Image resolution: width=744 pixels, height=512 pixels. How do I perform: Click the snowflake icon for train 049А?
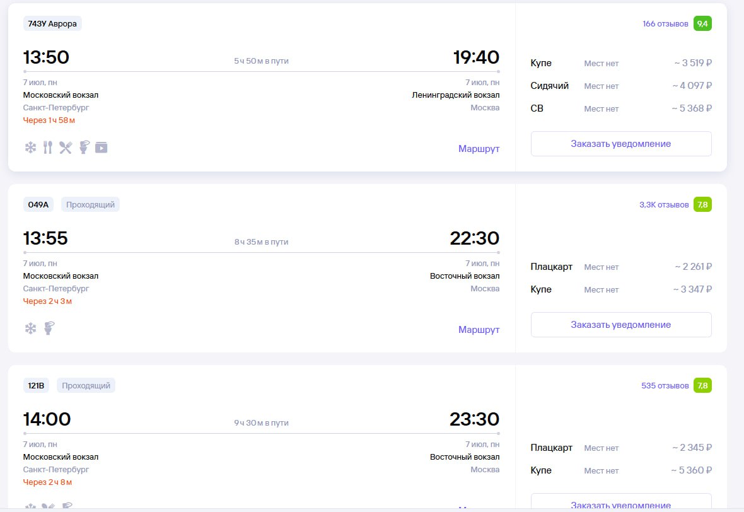[30, 329]
